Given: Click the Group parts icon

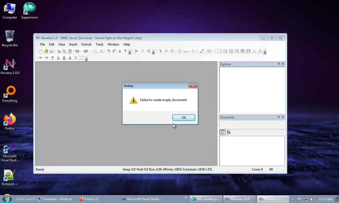Looking at the screenshot, I should click(x=96, y=51).
